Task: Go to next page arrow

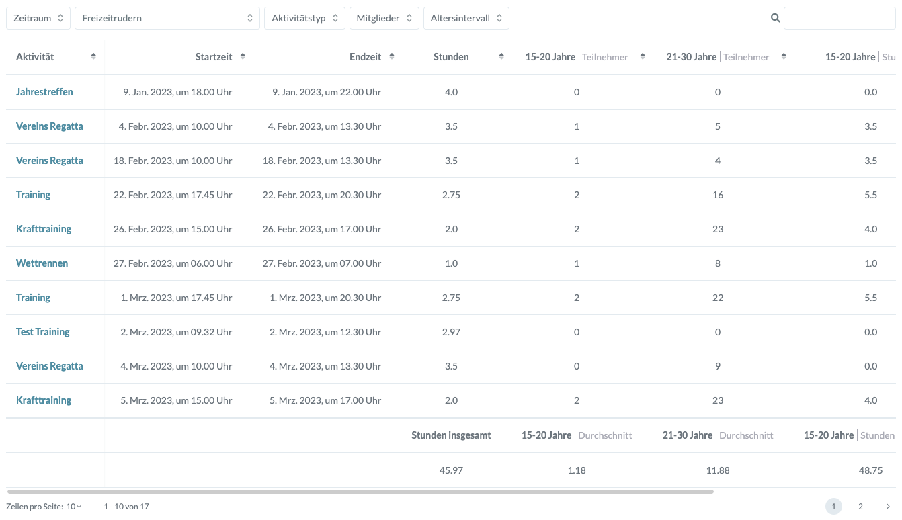Action: [887, 507]
